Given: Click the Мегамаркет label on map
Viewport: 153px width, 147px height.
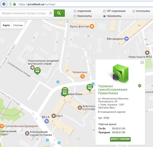Looking at the screenshot, I should click(x=115, y=39).
